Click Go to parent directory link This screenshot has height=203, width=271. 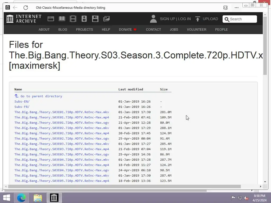tap(41, 96)
